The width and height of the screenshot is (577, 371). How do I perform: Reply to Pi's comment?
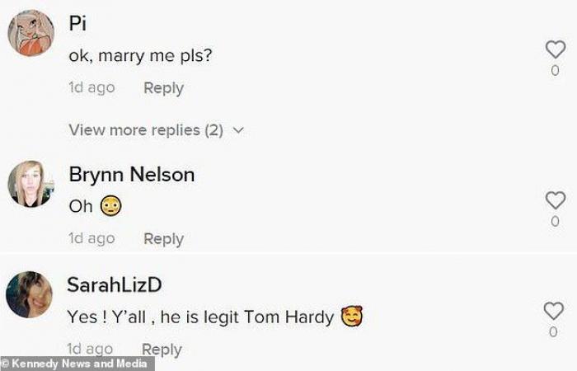point(163,88)
